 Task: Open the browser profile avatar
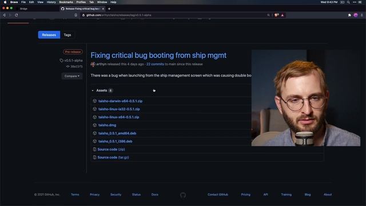tap(356, 15)
